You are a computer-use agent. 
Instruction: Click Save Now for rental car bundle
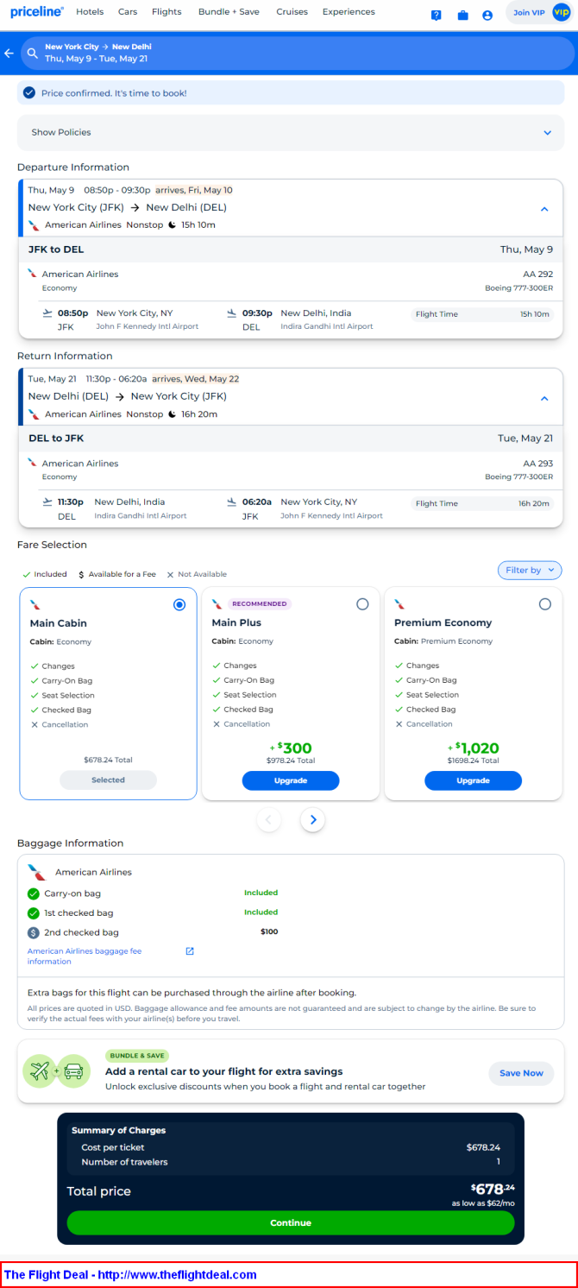click(x=521, y=1073)
